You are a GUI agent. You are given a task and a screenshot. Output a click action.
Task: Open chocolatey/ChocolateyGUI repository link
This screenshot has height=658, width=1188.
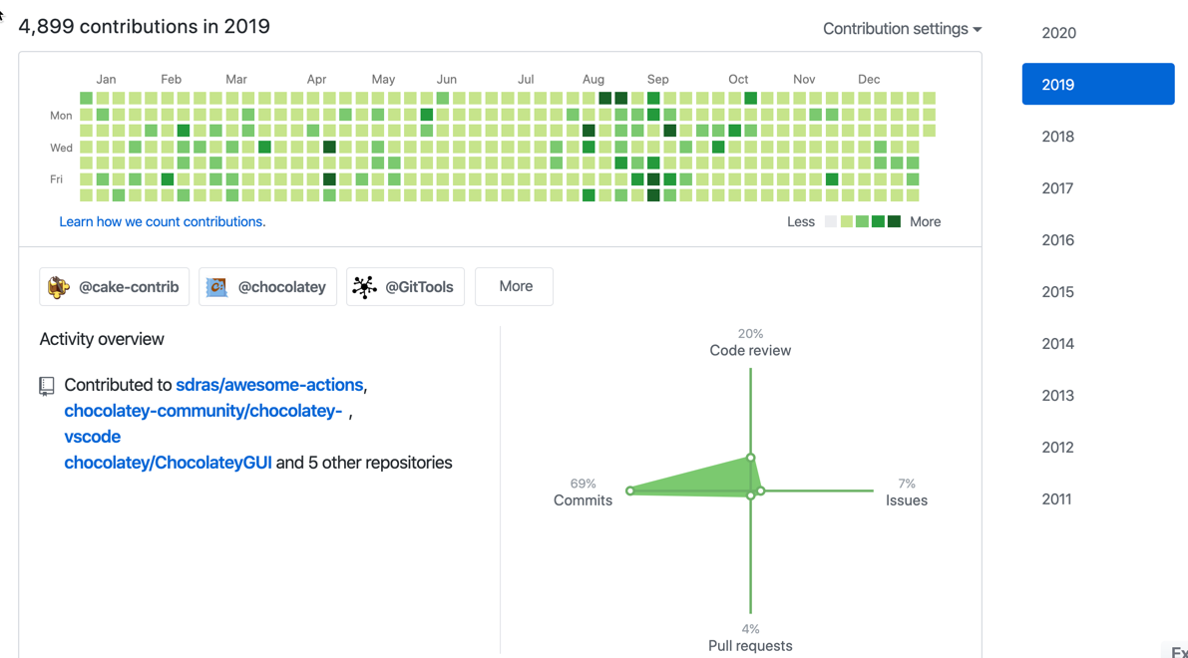(168, 463)
